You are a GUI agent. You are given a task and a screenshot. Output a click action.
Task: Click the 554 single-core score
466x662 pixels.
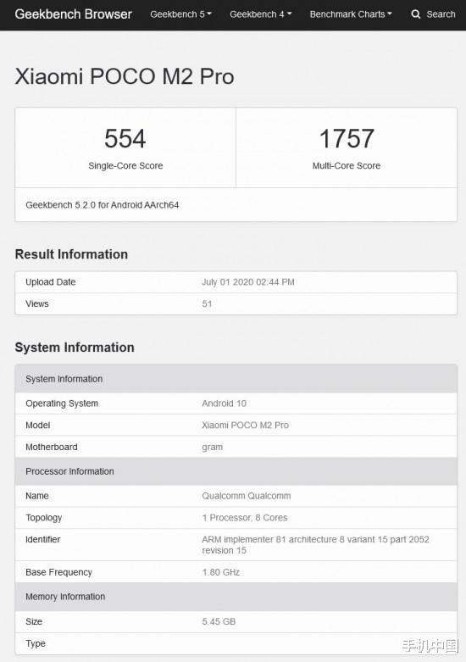click(x=125, y=138)
